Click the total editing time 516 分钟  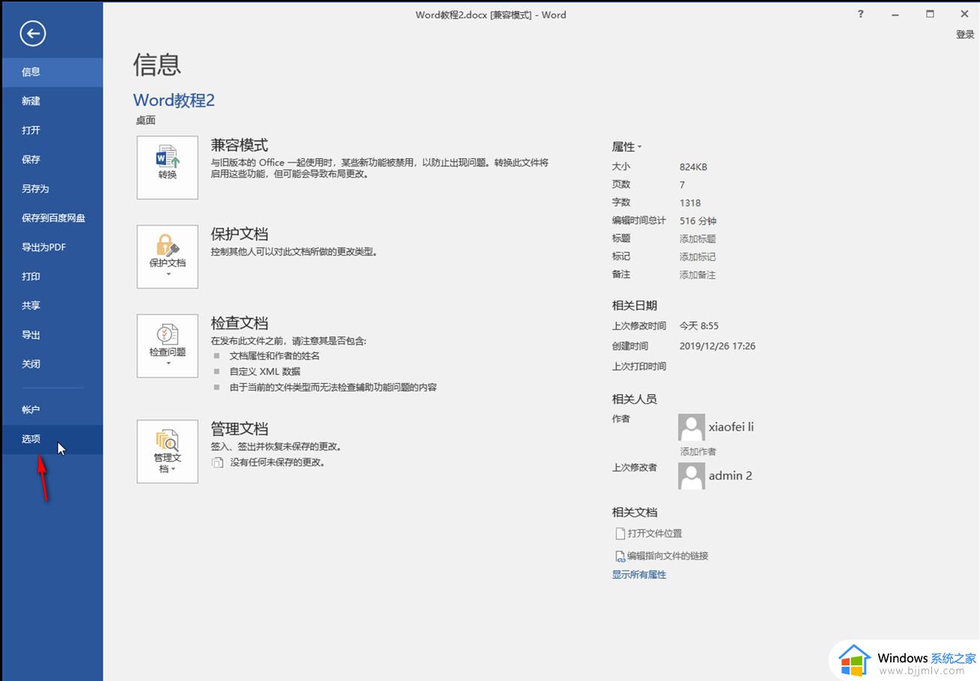[698, 221]
